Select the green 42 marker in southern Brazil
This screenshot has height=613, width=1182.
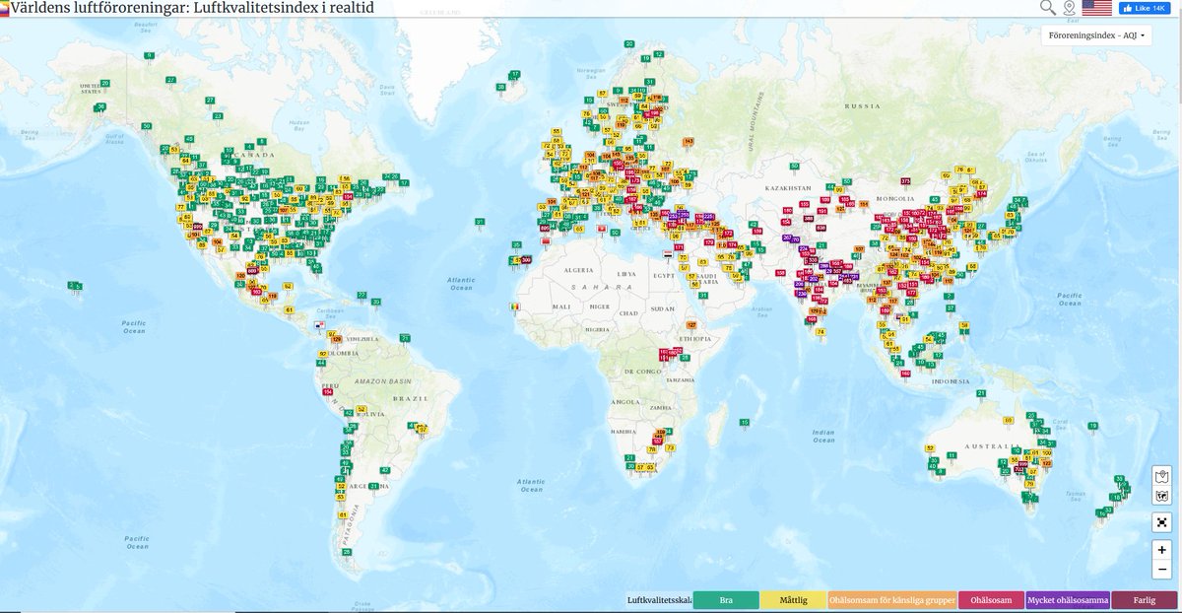(x=385, y=470)
